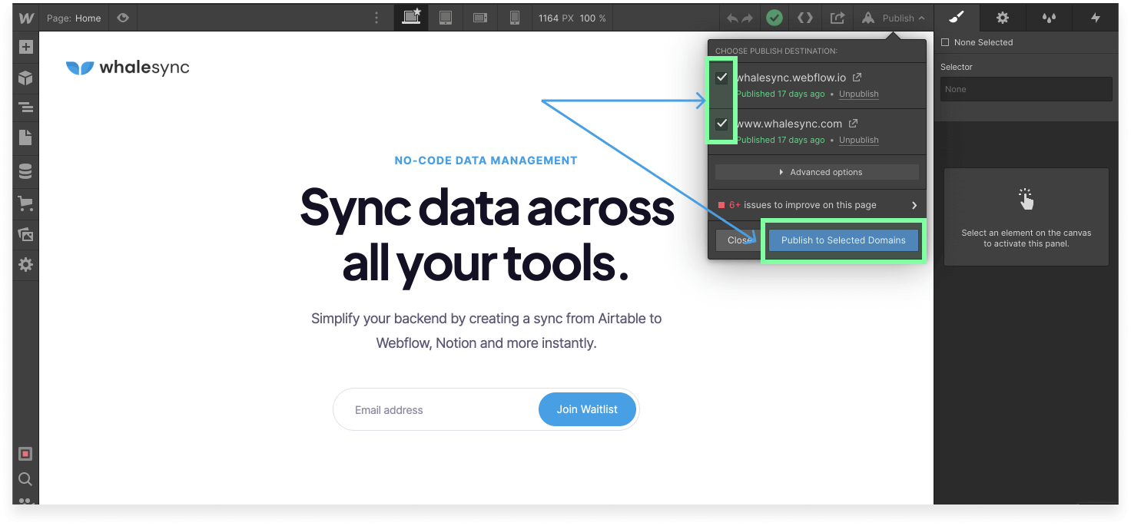Switch to the Style Manager droplets tab
The width and height of the screenshot is (1131, 526).
point(1049,18)
